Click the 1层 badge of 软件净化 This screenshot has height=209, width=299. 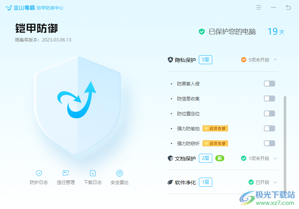205,183
